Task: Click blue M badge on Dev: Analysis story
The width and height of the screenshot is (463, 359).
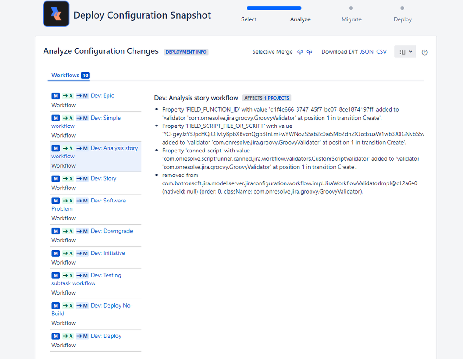Action: coord(56,148)
